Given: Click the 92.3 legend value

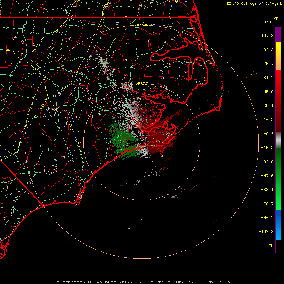Looking at the screenshot, I should [269, 50].
